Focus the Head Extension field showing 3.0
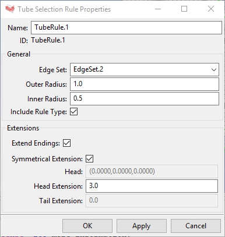Viewport: 225px width, 237px height. pos(152,186)
